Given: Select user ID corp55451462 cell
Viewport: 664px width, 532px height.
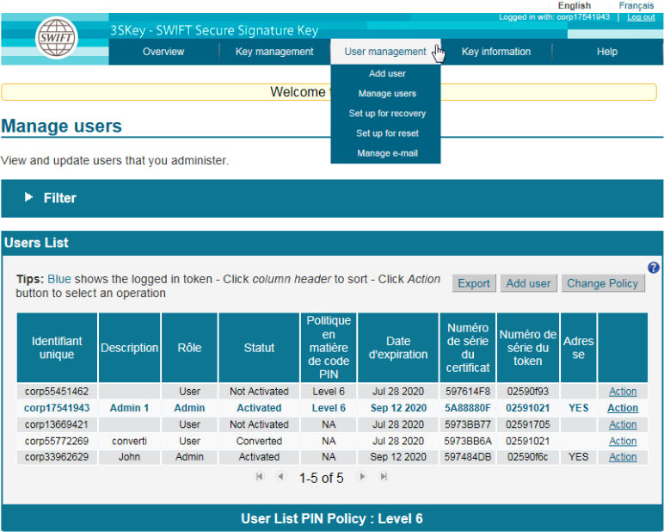Looking at the screenshot, I should [x=57, y=392].
